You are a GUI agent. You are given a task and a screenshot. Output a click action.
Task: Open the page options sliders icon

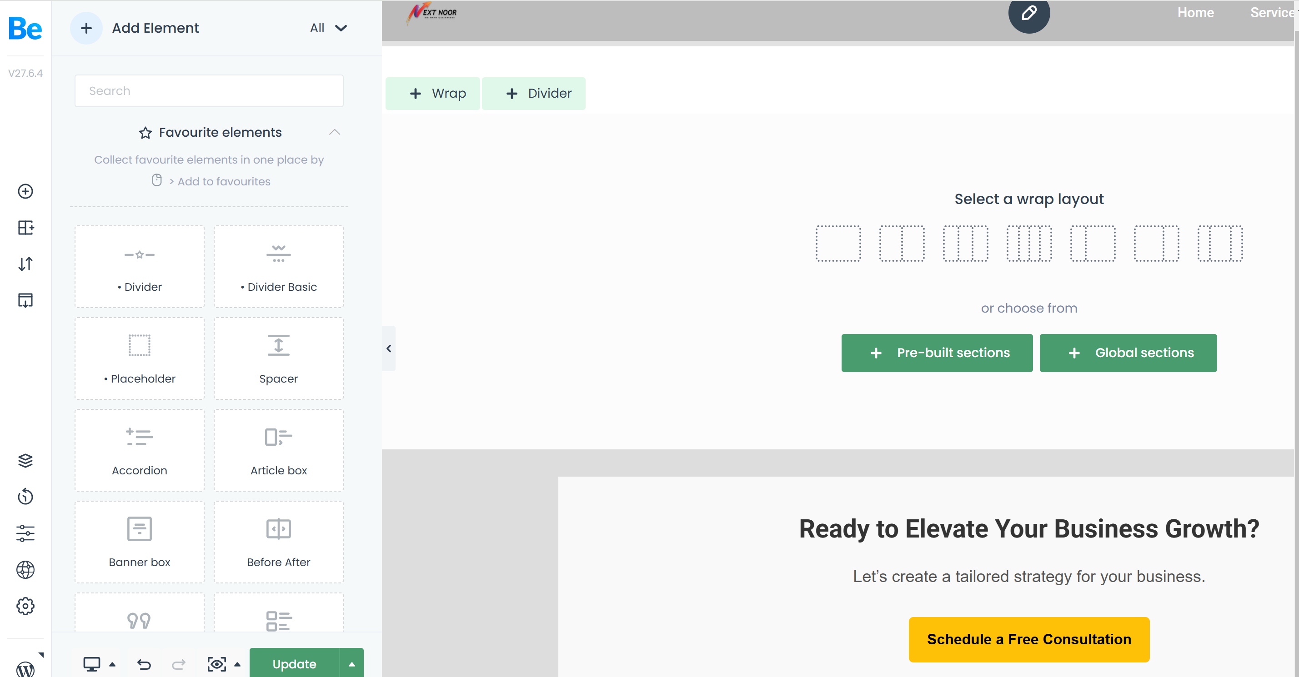25,533
